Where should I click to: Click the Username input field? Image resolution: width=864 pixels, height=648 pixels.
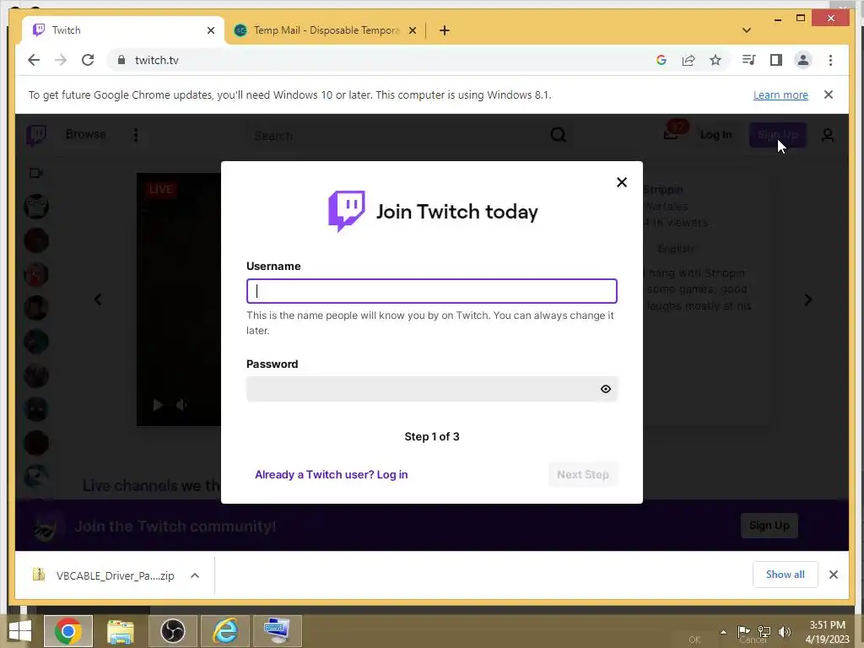[431, 291]
